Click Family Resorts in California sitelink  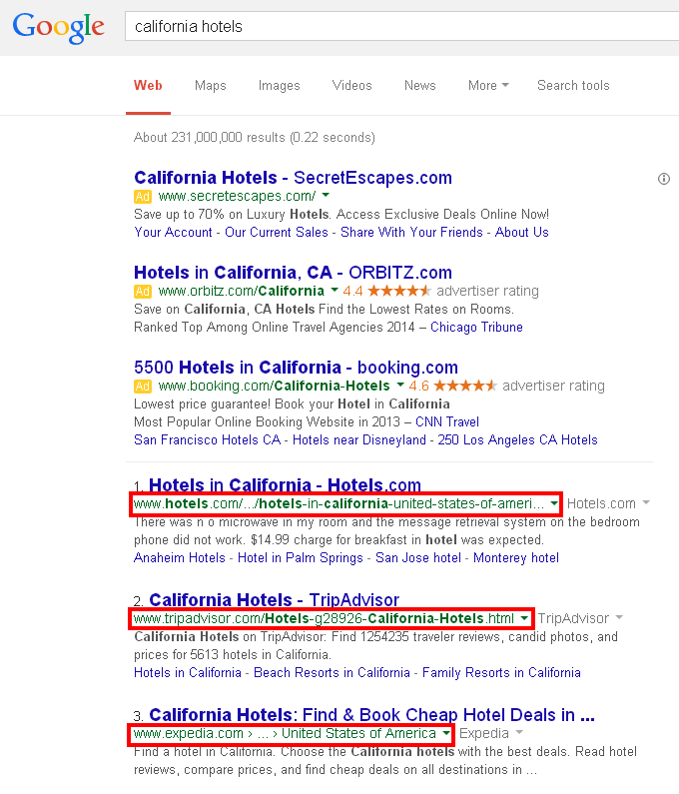point(501,672)
